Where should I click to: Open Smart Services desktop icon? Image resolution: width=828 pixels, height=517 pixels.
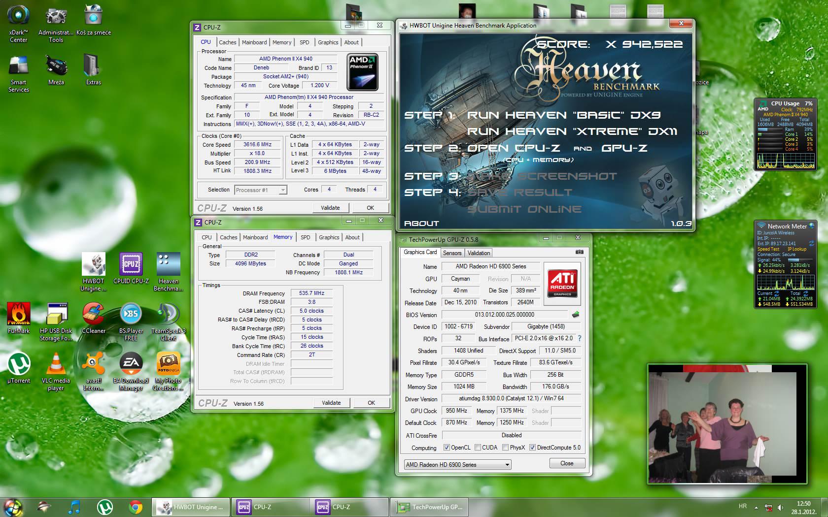tap(19, 73)
